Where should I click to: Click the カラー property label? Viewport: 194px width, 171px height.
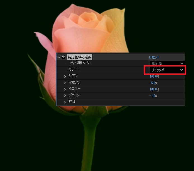pos(74,69)
